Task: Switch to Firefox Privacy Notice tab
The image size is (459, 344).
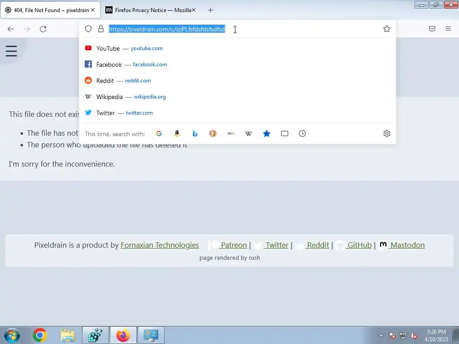Action: tap(150, 10)
